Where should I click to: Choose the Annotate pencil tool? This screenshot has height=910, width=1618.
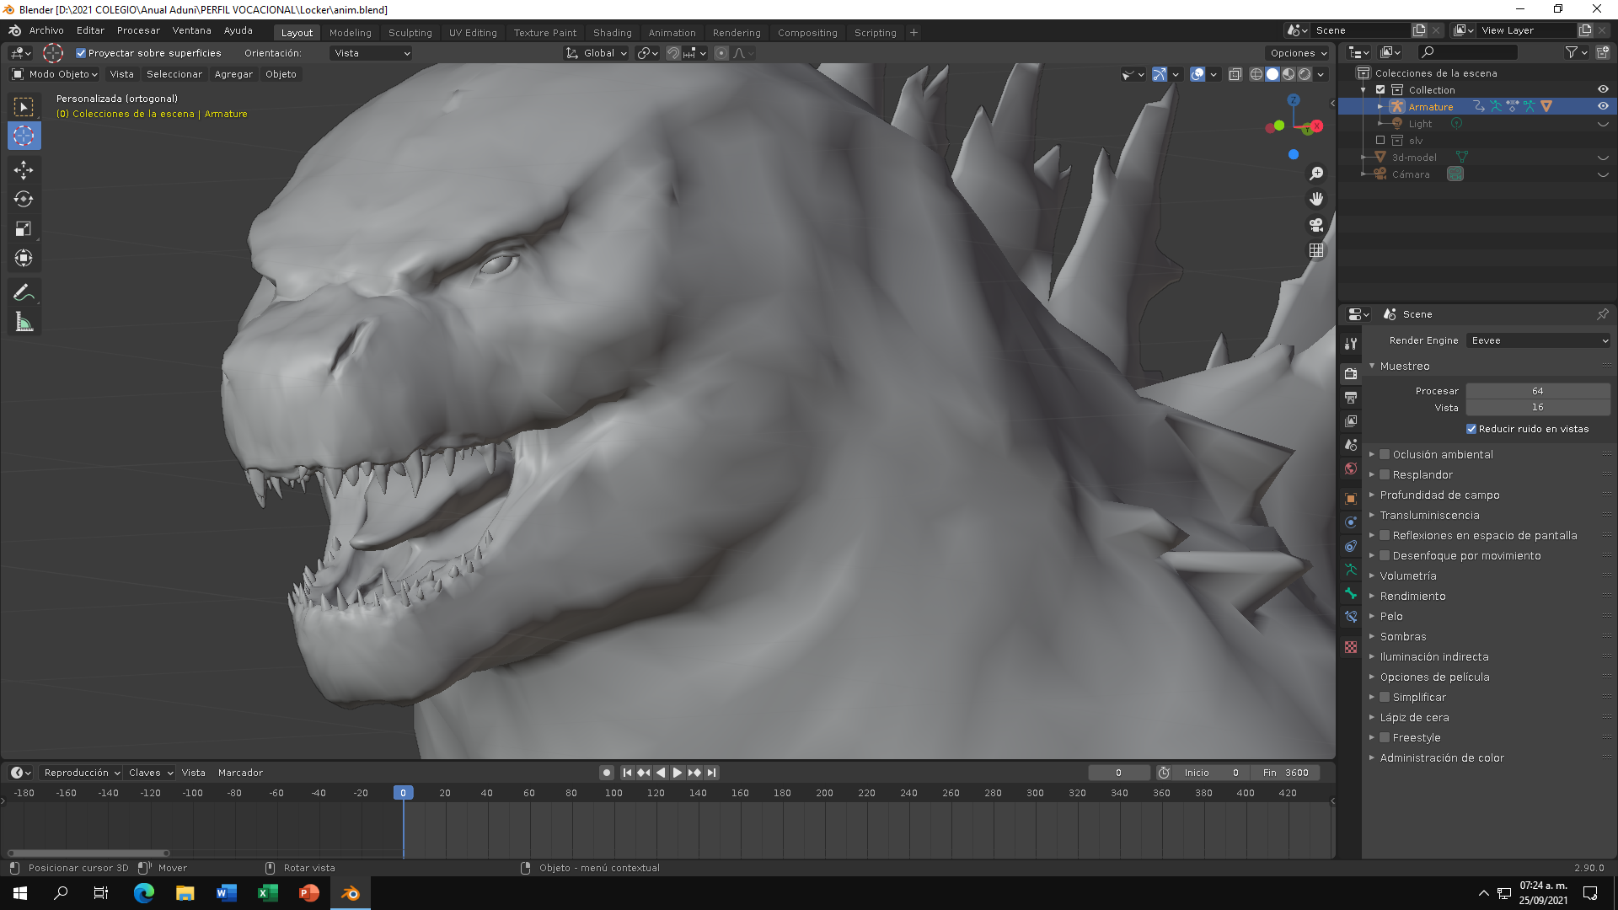(24, 293)
